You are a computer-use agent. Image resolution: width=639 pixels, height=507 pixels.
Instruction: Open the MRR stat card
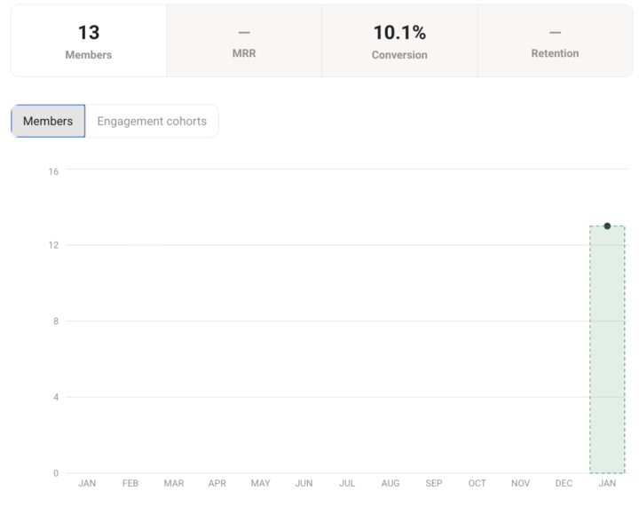[x=244, y=41]
